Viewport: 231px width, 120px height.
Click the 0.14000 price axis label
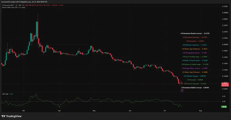pos(225,63)
